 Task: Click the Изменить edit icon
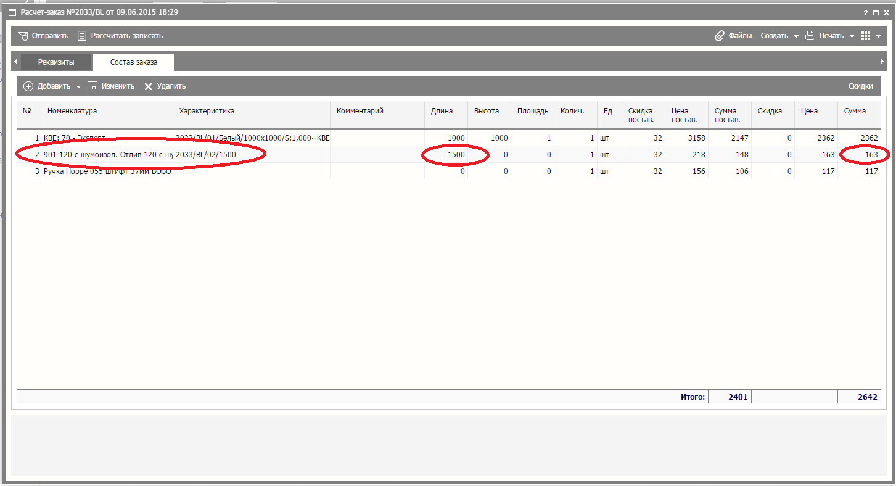click(x=92, y=86)
